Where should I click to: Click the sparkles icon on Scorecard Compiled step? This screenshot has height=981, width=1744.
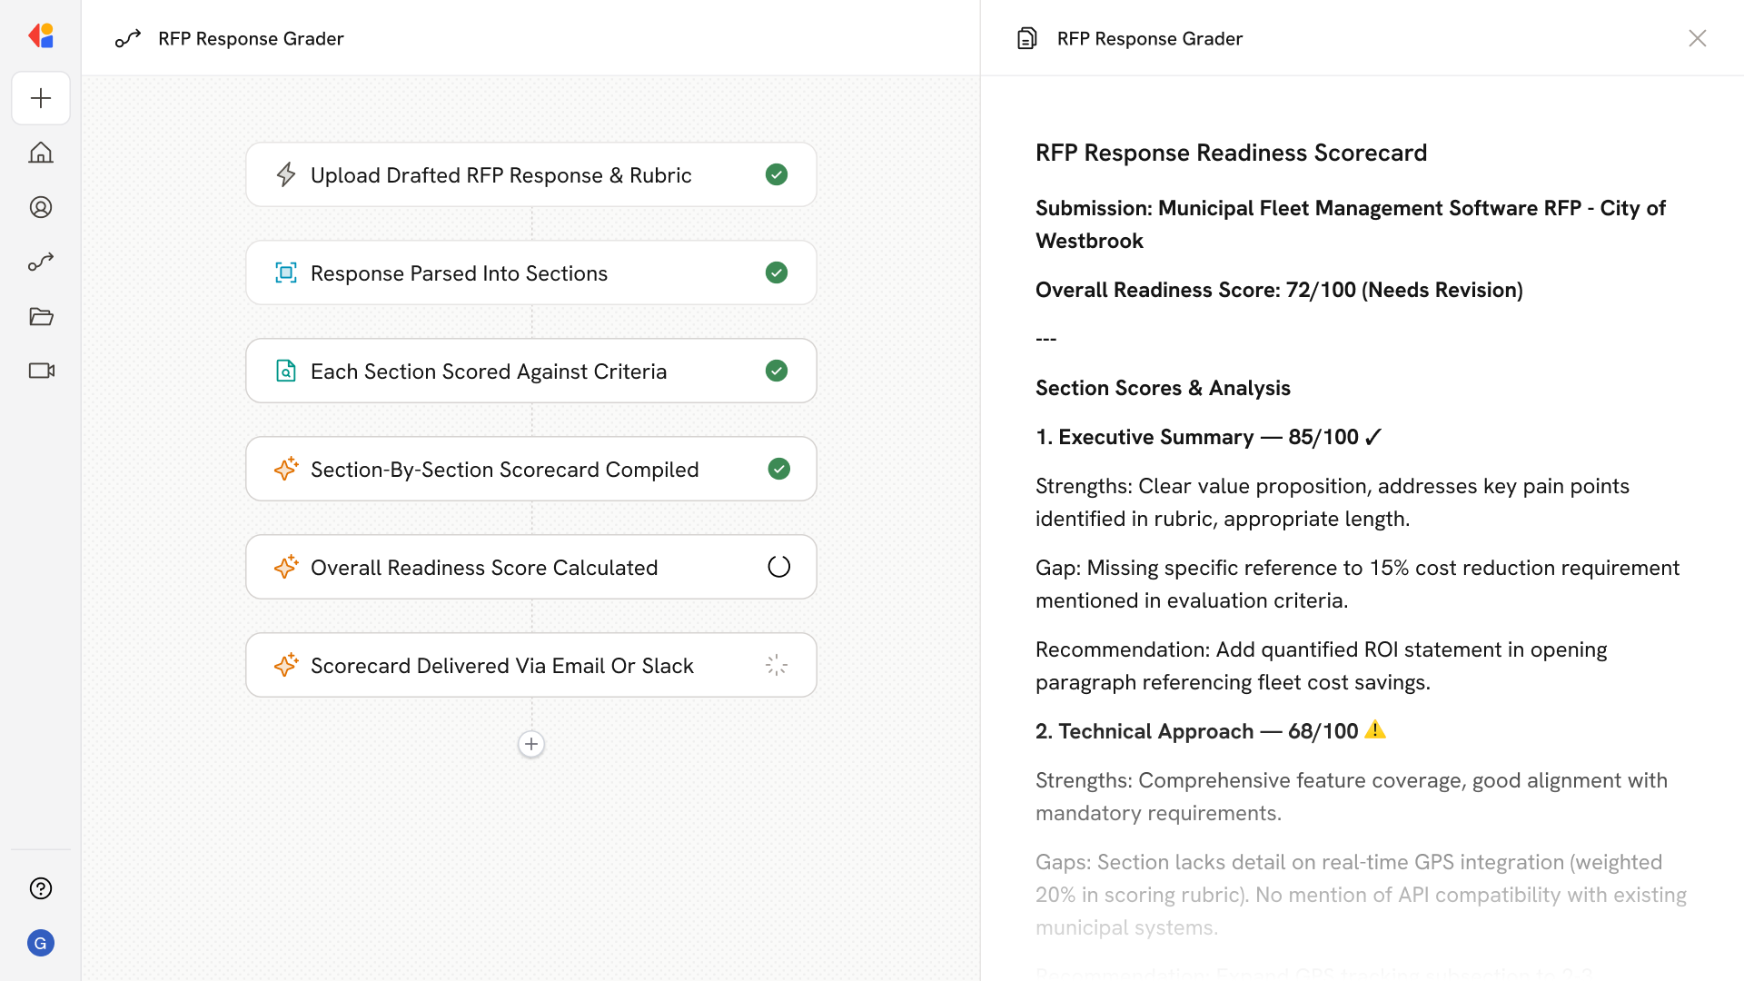286,469
